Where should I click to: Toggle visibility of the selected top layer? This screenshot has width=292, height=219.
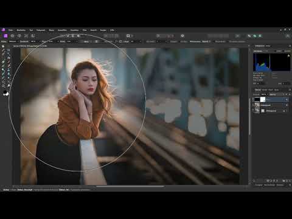pos(287,100)
